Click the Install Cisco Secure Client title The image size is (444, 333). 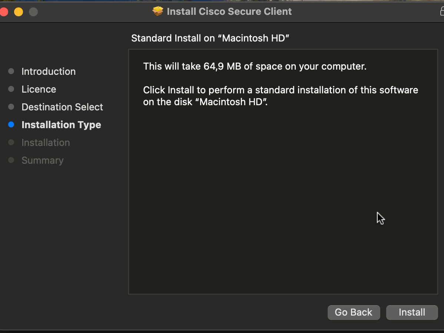pos(229,11)
